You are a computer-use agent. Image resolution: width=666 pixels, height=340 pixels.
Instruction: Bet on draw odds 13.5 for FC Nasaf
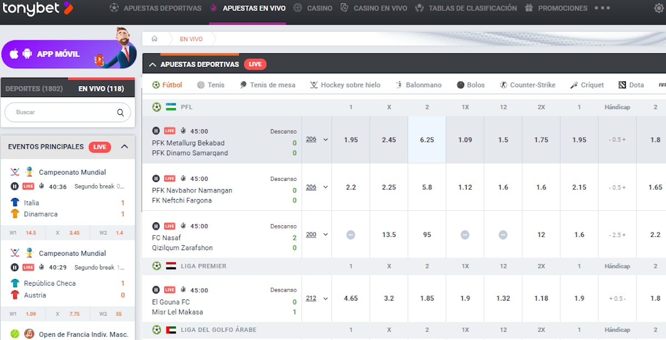coord(389,235)
